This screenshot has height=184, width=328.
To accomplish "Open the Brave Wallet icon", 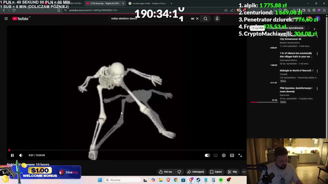I will point(304,10).
